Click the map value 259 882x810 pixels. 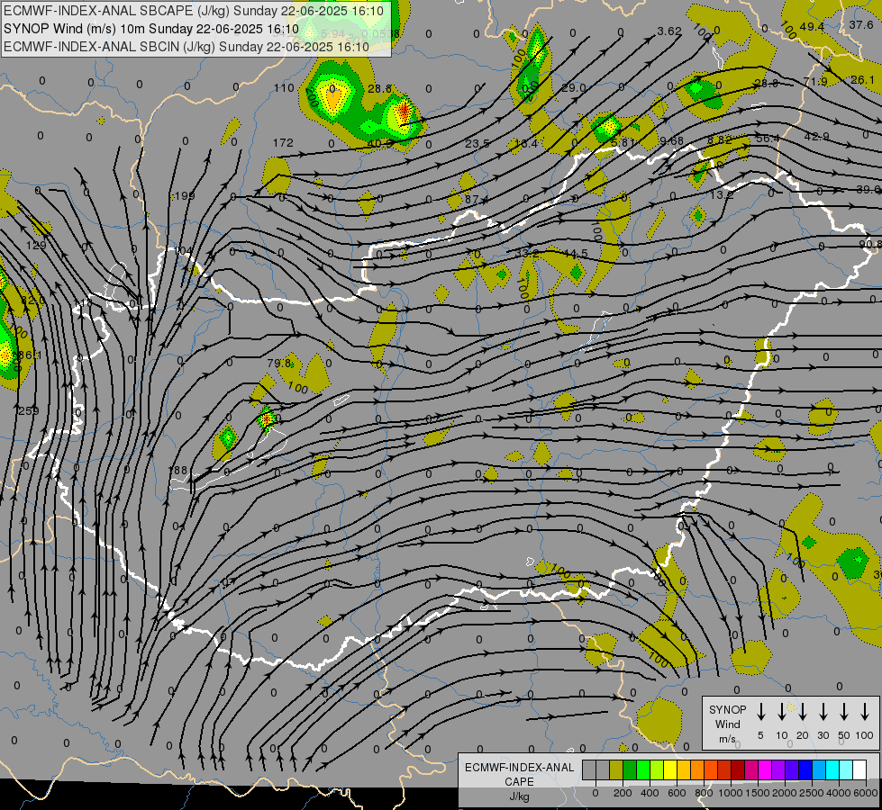click(x=29, y=411)
